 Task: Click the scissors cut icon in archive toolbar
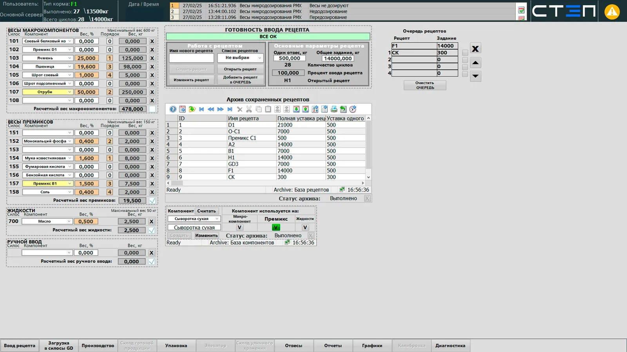click(x=249, y=109)
